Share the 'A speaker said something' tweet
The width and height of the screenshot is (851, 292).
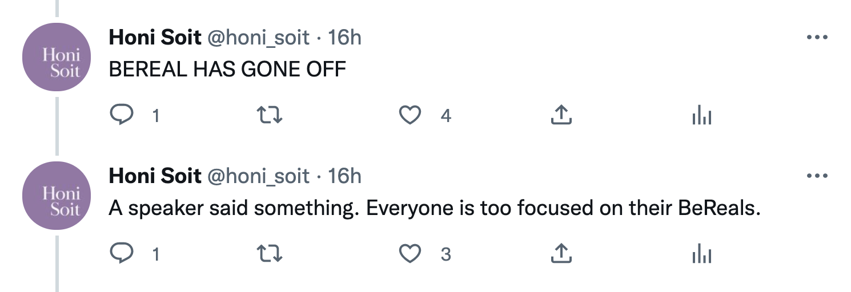[x=560, y=254]
